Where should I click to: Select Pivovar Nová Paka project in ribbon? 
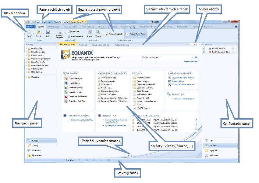(136, 34)
